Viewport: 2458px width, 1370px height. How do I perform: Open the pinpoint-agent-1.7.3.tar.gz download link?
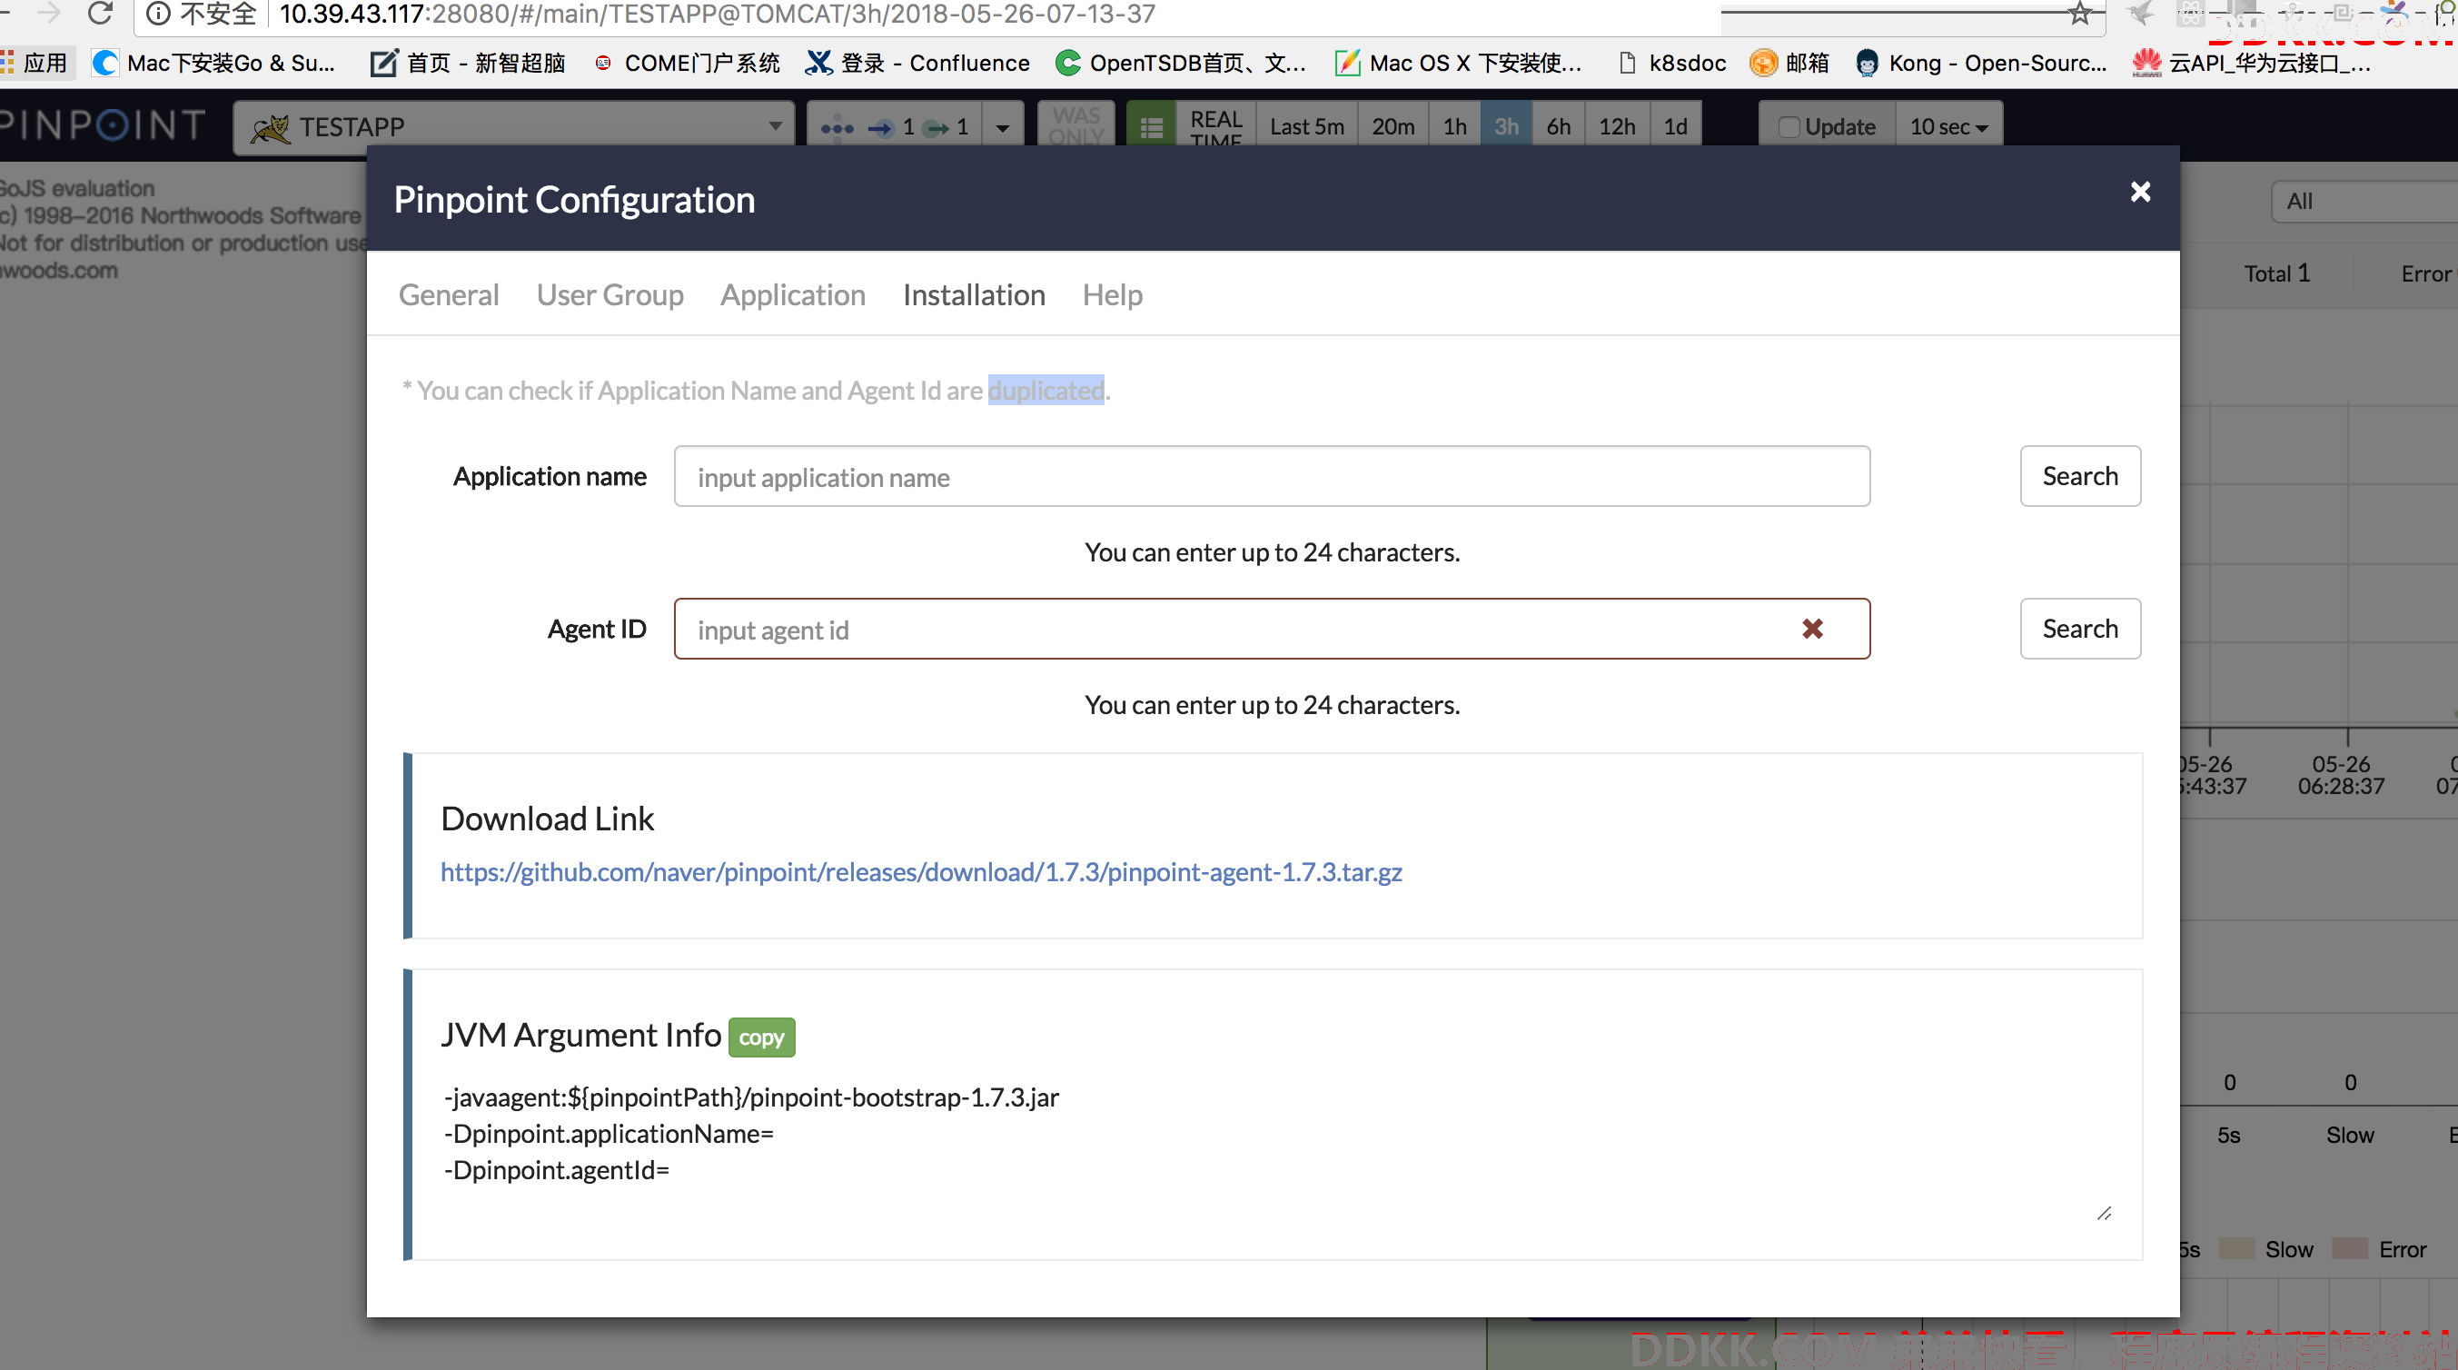921,872
